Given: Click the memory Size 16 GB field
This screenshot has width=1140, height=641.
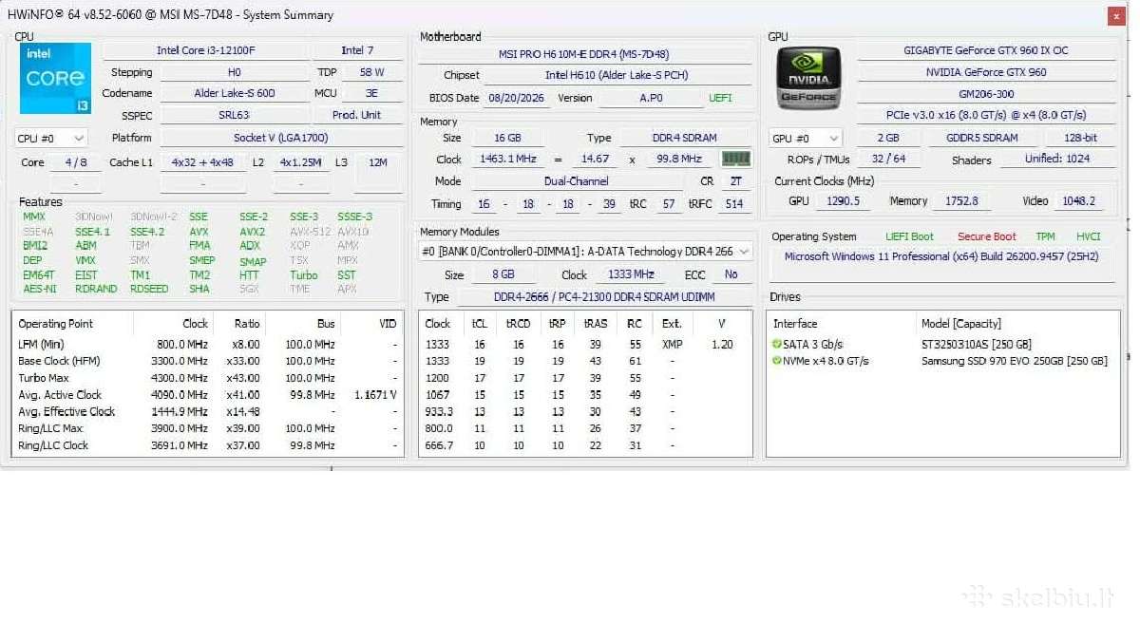Looking at the screenshot, I should [507, 138].
